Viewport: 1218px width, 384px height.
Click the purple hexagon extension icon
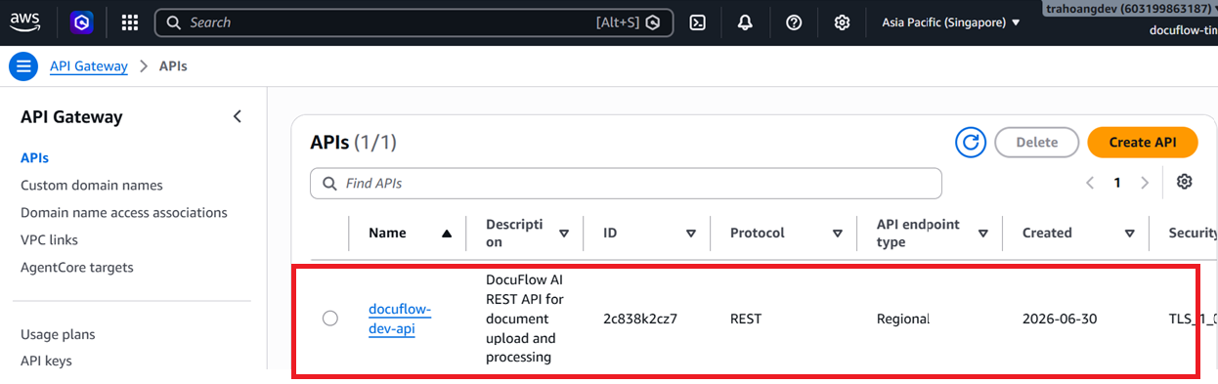pos(82,22)
